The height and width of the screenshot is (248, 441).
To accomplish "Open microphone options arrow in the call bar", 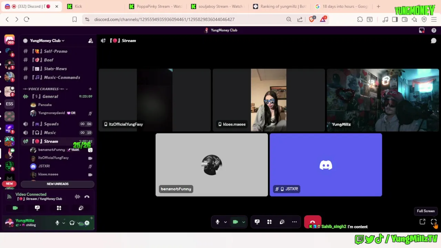I will 225,222.
